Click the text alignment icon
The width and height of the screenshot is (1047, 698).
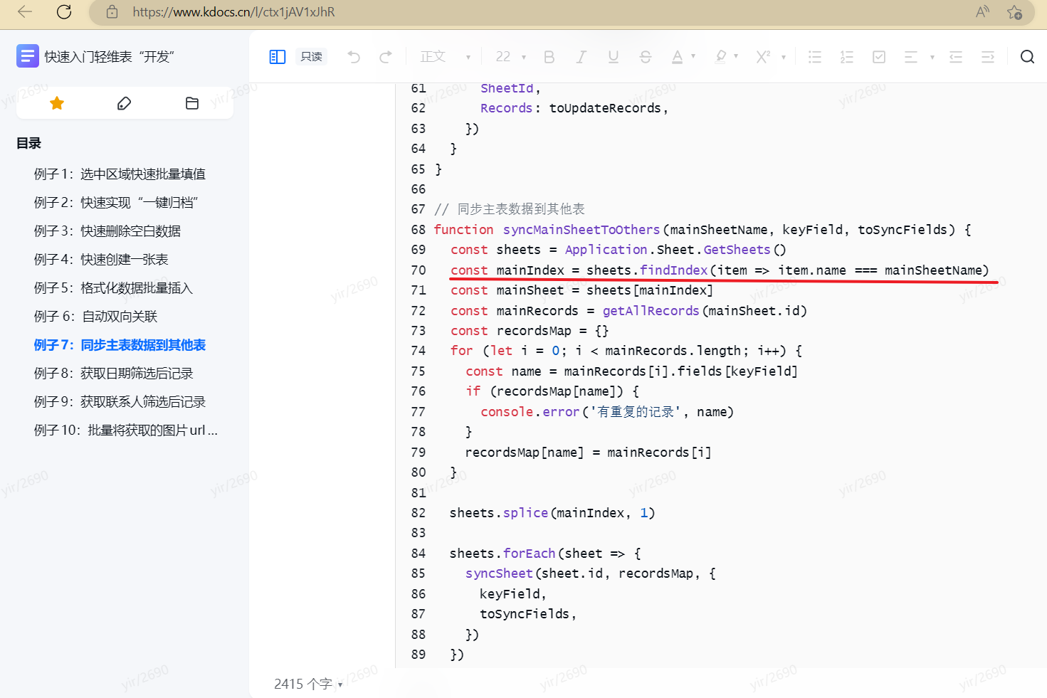[911, 57]
